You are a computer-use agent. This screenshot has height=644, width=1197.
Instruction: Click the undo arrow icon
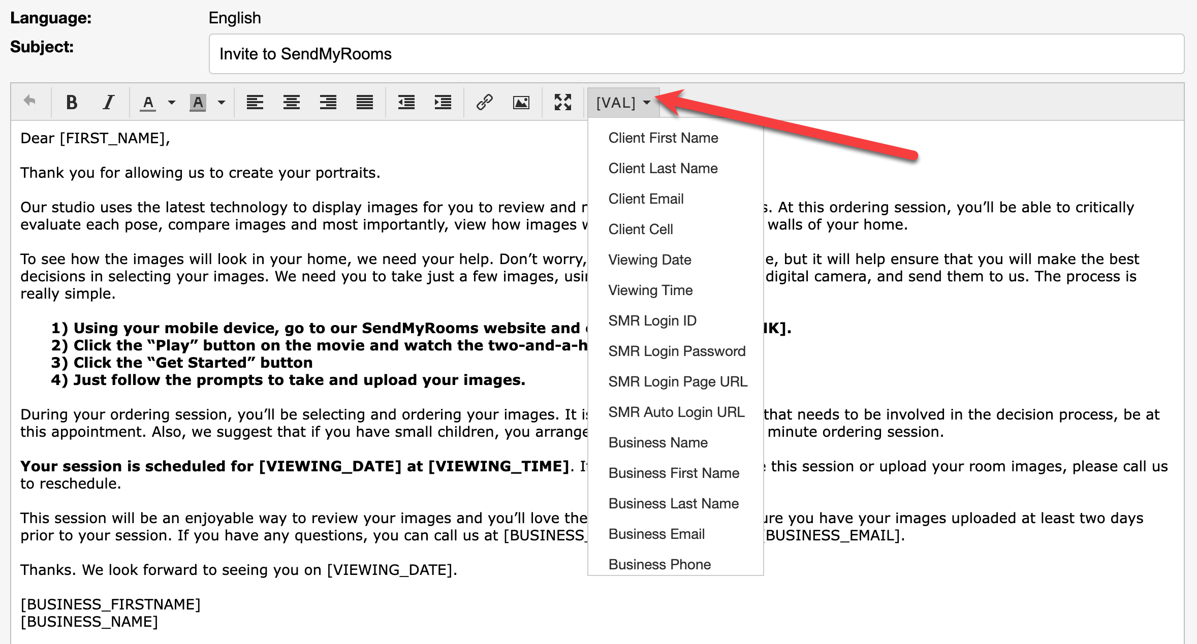(30, 102)
